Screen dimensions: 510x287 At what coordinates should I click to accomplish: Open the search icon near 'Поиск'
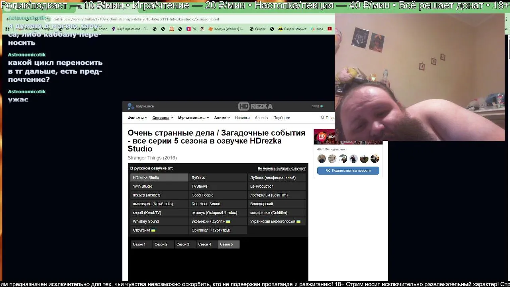[323, 118]
